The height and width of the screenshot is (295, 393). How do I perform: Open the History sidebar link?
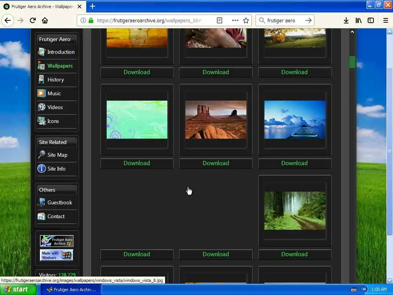56,80
